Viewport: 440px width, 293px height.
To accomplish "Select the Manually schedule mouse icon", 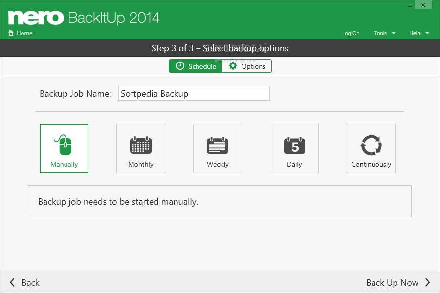I will (64, 145).
